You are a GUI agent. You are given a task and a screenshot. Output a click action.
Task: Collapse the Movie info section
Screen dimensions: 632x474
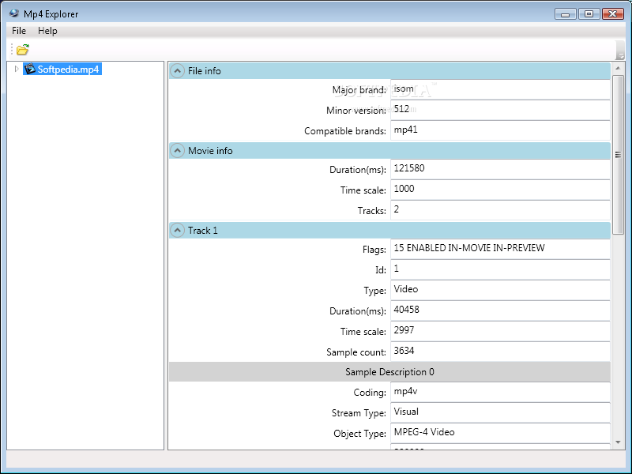coord(177,151)
